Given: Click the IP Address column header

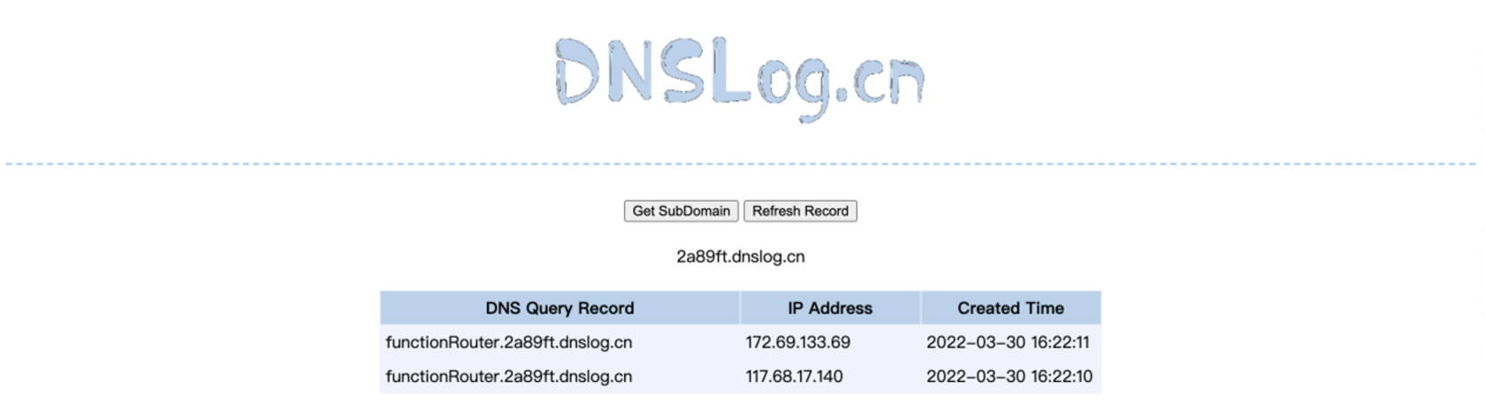Looking at the screenshot, I should tap(829, 309).
